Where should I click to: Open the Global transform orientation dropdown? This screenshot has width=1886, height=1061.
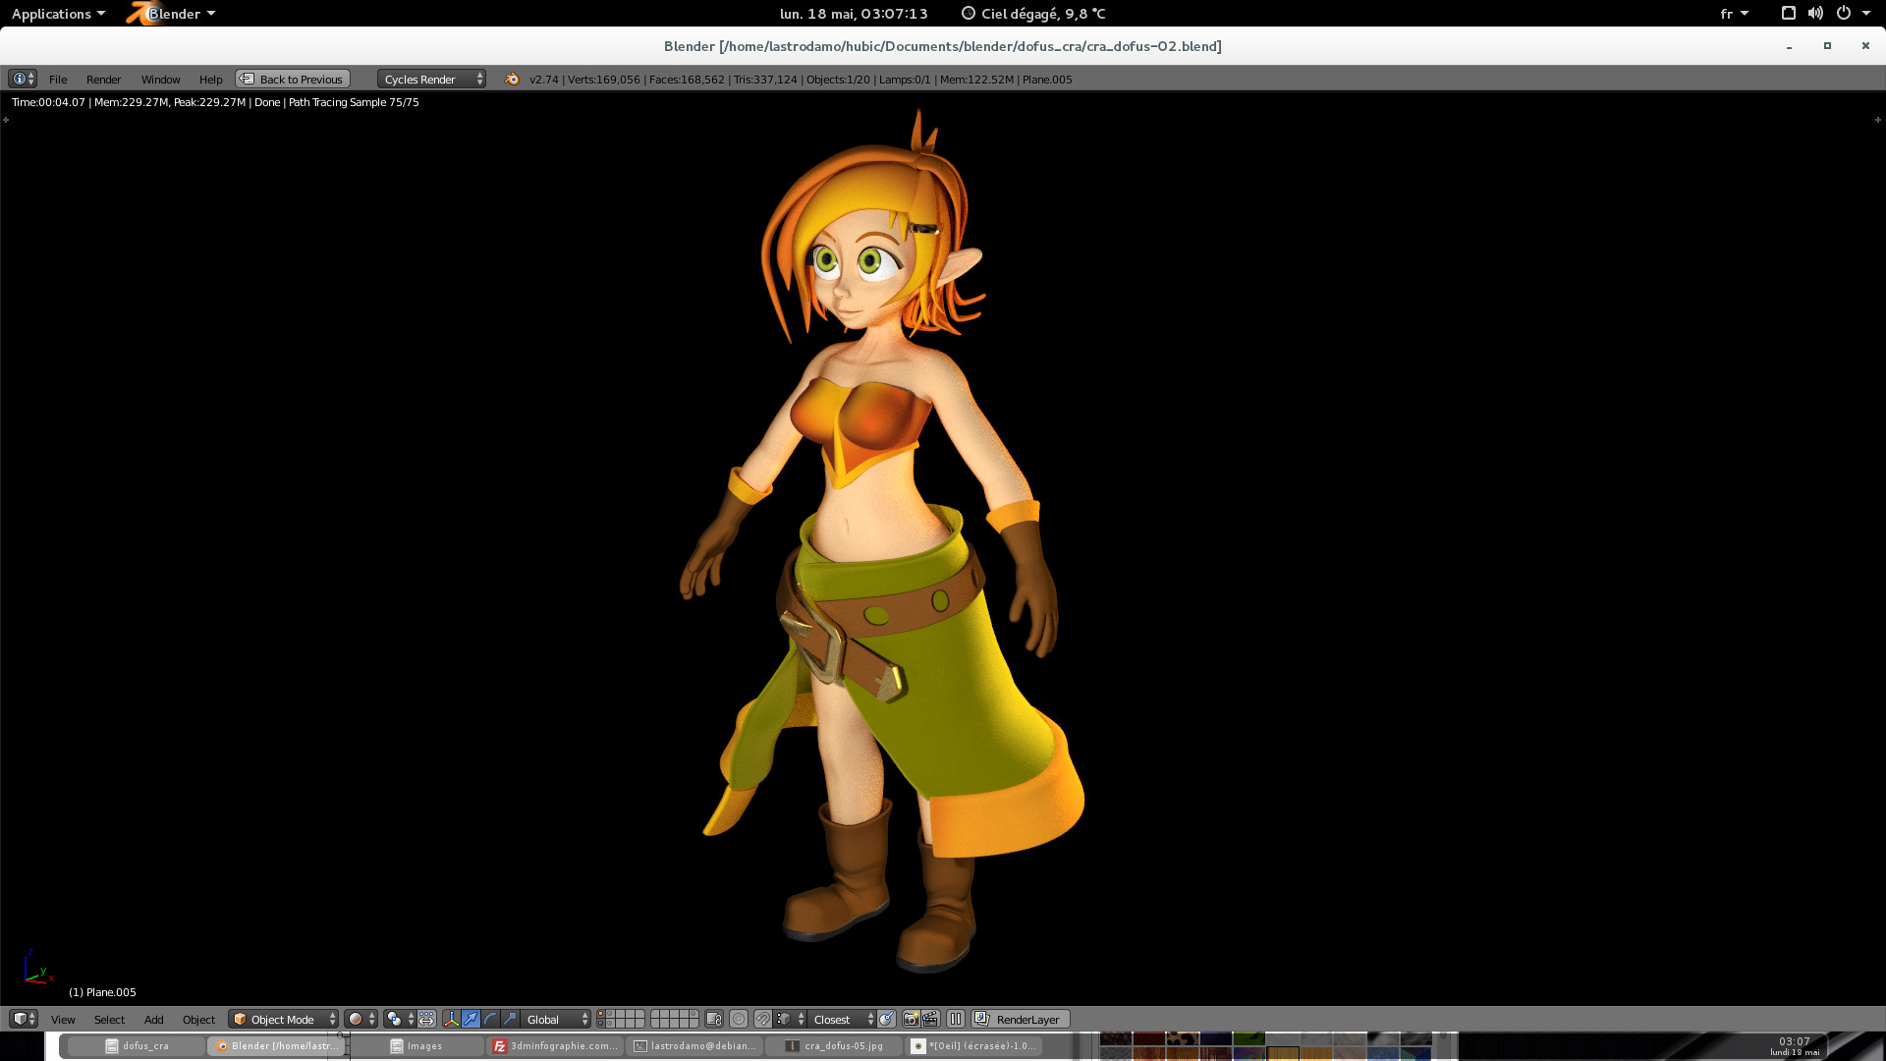[x=556, y=1020]
